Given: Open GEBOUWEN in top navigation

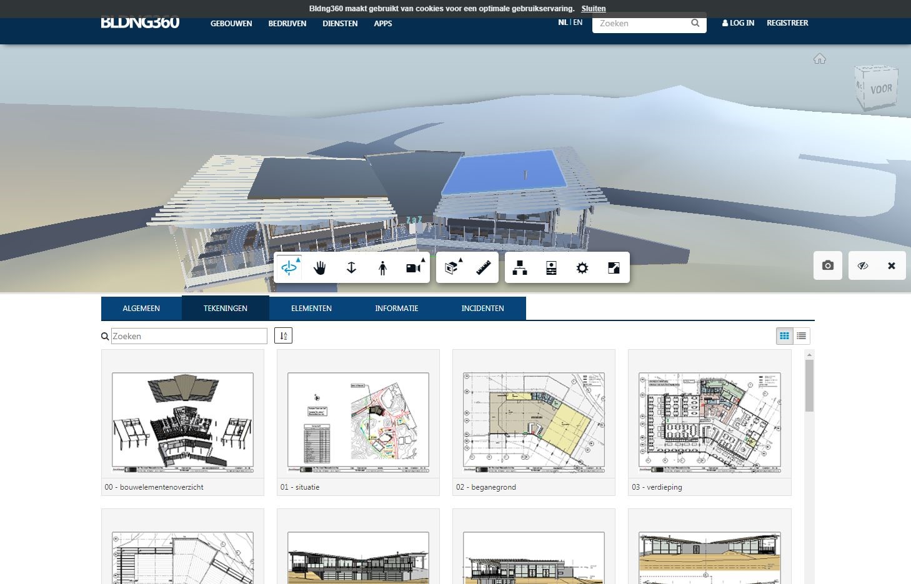Looking at the screenshot, I should 231,24.
